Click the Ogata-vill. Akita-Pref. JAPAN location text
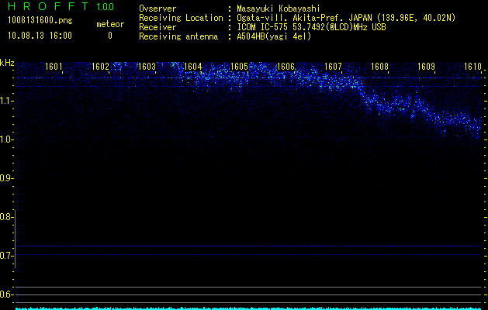The height and width of the screenshot is (310, 488). [346, 18]
